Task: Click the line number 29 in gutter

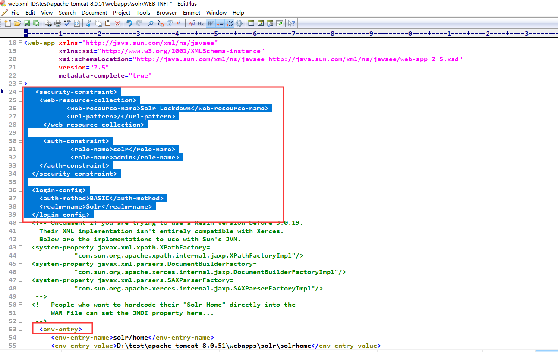Action: [12, 133]
